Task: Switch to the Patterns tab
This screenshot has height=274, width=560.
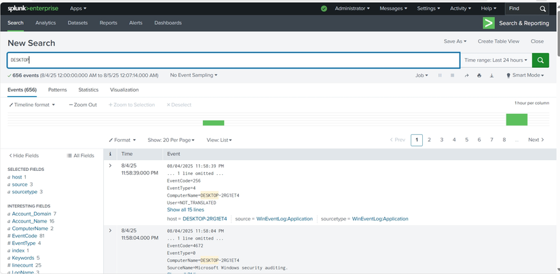Action: pyautogui.click(x=58, y=90)
